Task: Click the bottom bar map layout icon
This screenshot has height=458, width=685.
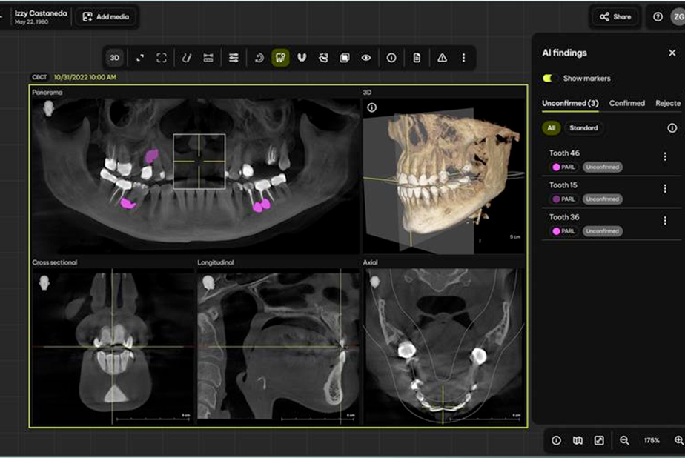Action: point(578,440)
